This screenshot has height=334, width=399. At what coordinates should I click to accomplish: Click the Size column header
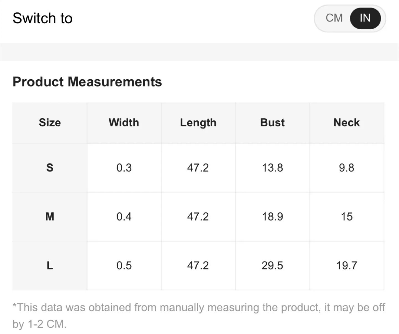(50, 123)
